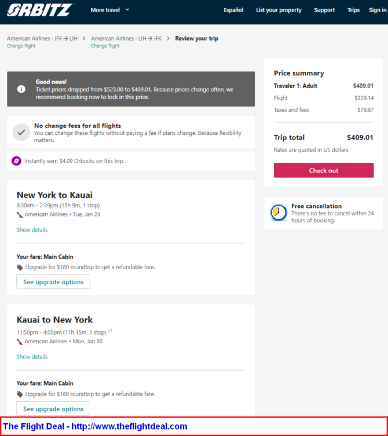Click '11:50pm - 4:05pm (11h 15m, 1 stop)' text
Image resolution: width=388 pixels, height=436 pixels.
click(x=61, y=332)
